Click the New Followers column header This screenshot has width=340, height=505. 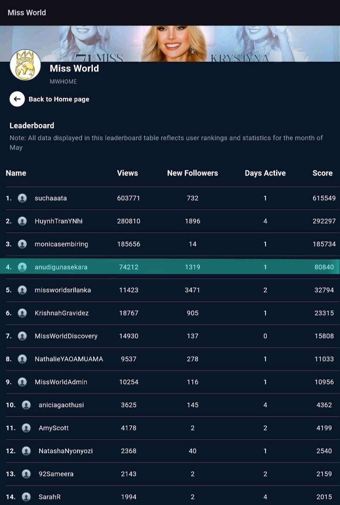pyautogui.click(x=193, y=173)
